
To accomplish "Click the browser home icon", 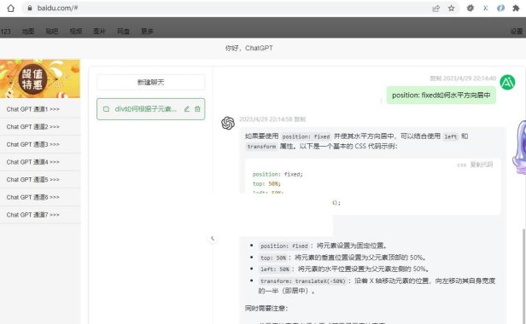I will coord(11,8).
